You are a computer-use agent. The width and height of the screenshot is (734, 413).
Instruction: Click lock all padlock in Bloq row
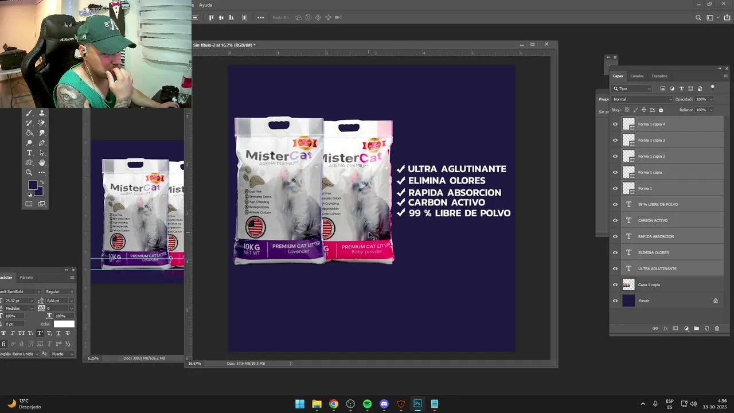tap(661, 110)
